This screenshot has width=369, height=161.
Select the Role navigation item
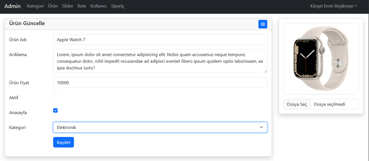pos(82,6)
